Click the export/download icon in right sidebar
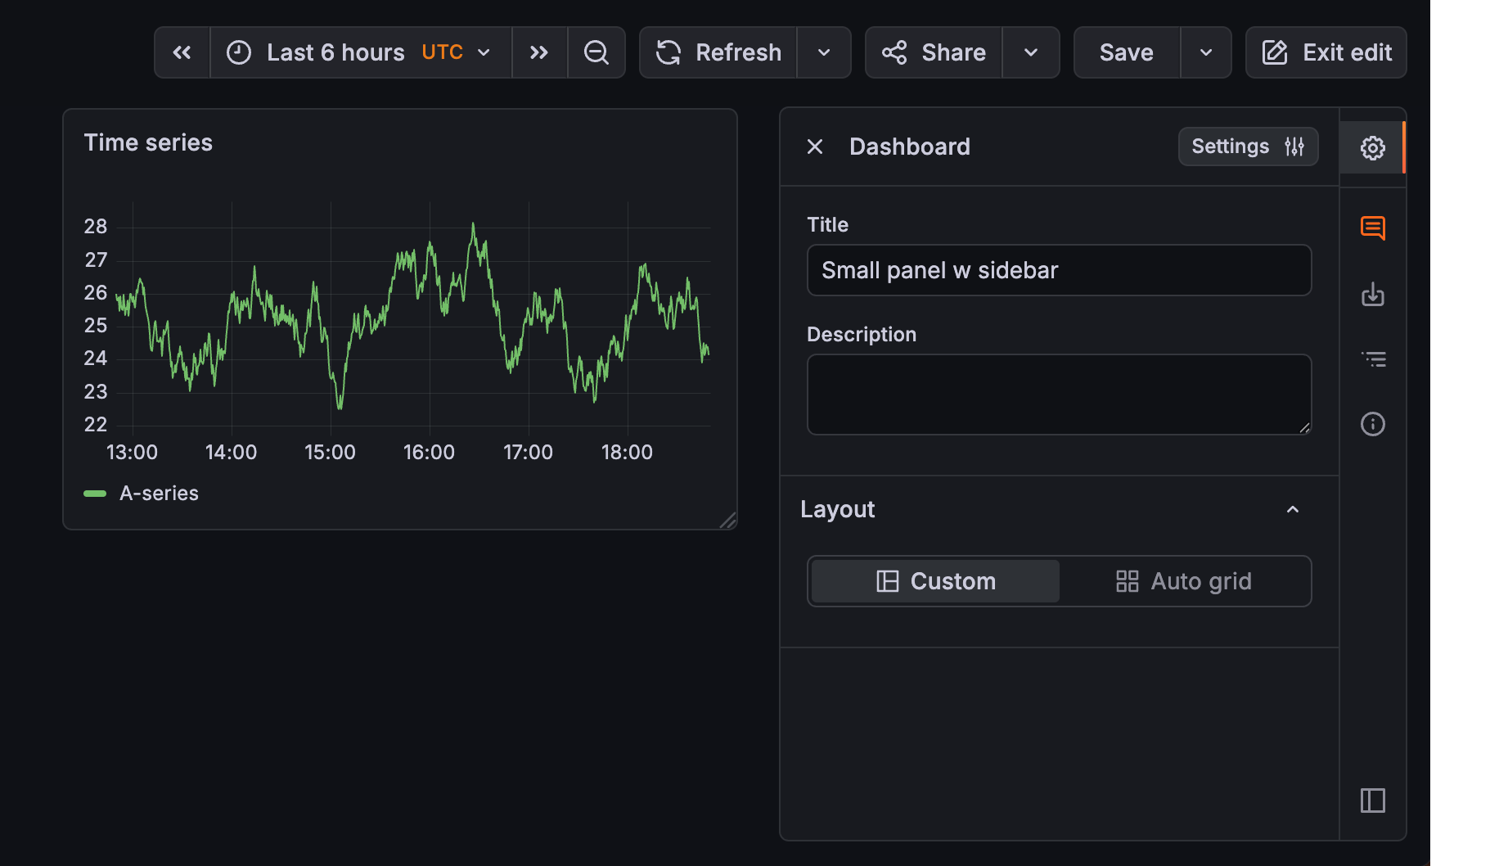The height and width of the screenshot is (866, 1499). 1373,295
